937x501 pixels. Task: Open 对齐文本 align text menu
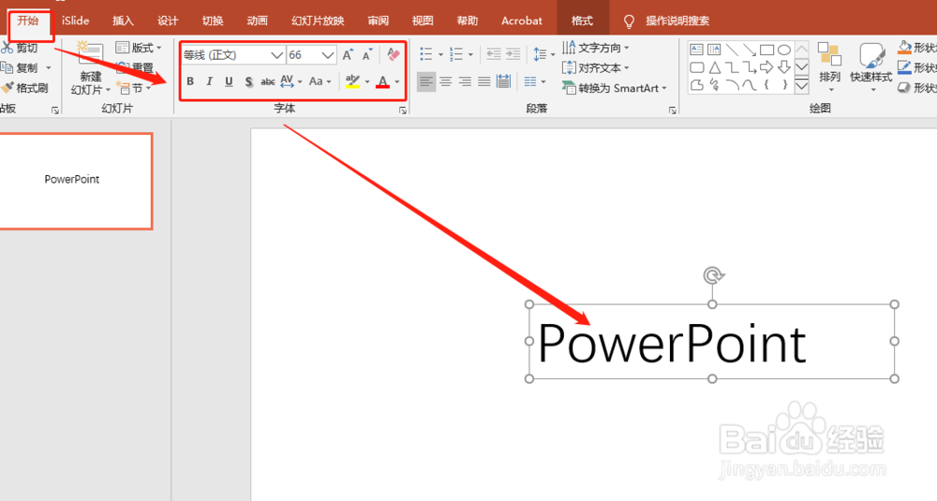point(595,68)
